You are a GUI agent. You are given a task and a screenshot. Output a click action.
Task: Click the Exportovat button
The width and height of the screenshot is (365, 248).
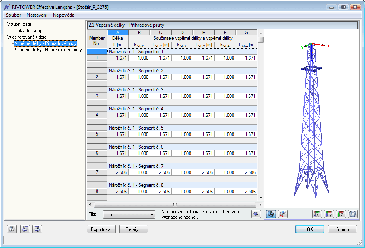(101, 229)
